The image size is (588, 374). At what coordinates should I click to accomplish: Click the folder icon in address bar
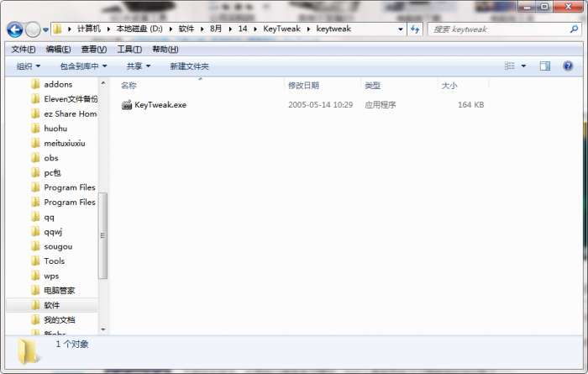point(58,29)
